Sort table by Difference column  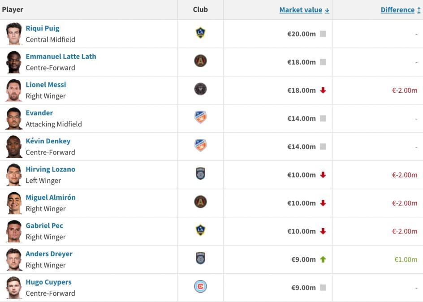[x=397, y=10]
